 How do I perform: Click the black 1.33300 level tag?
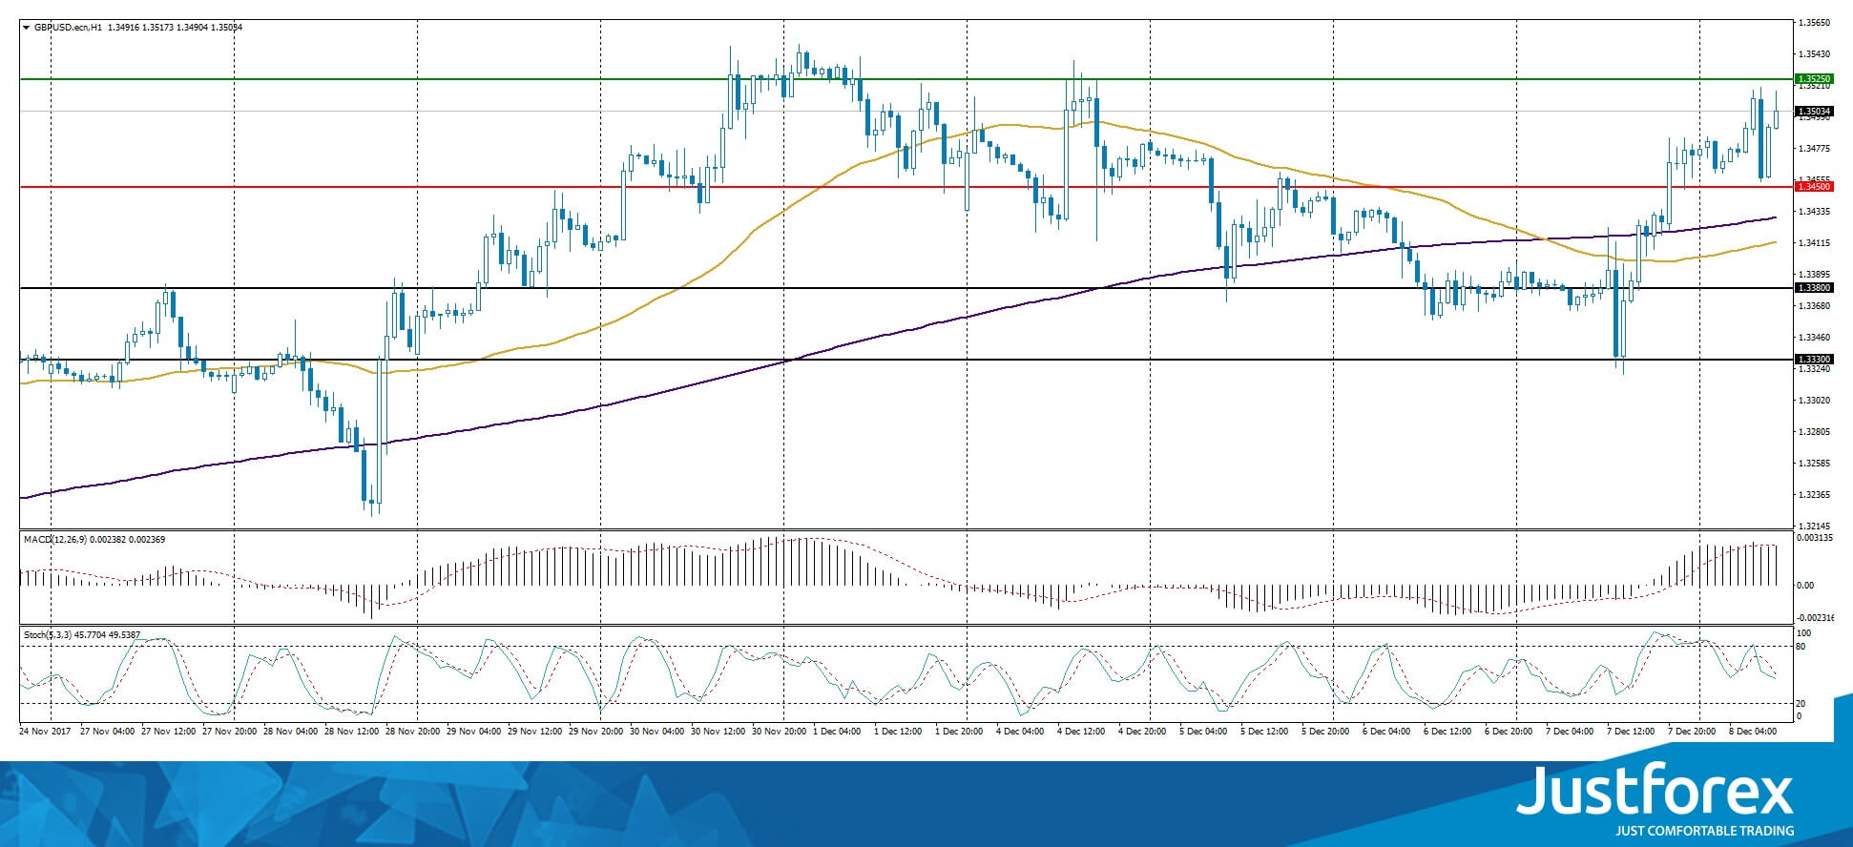(x=1814, y=360)
